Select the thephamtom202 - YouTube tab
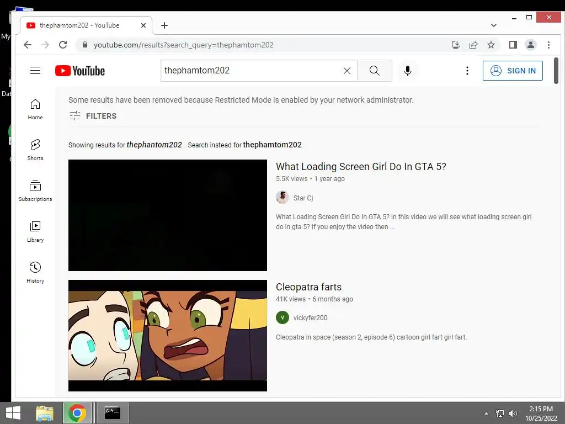 coord(86,25)
